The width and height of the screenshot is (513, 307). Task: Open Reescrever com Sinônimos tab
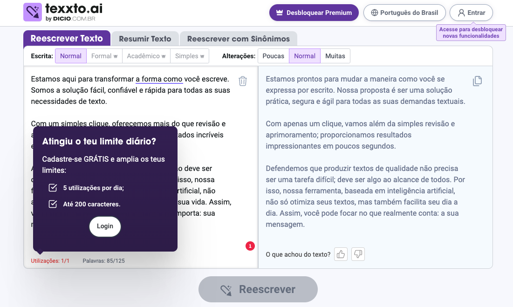click(238, 39)
